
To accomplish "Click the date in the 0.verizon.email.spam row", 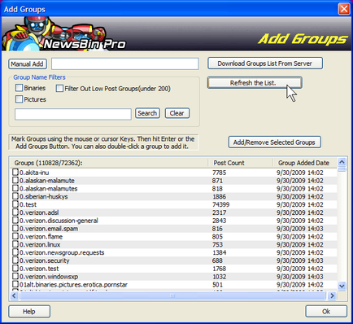I will [300, 229].
